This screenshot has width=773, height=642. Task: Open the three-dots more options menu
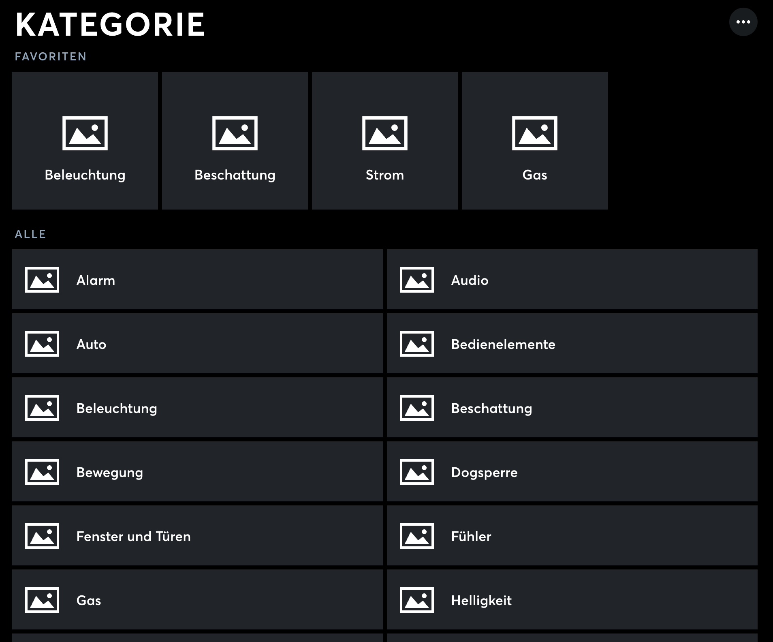[743, 22]
